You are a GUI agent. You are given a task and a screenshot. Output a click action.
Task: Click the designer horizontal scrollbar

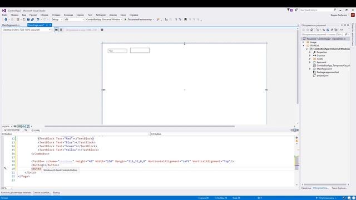140,126
